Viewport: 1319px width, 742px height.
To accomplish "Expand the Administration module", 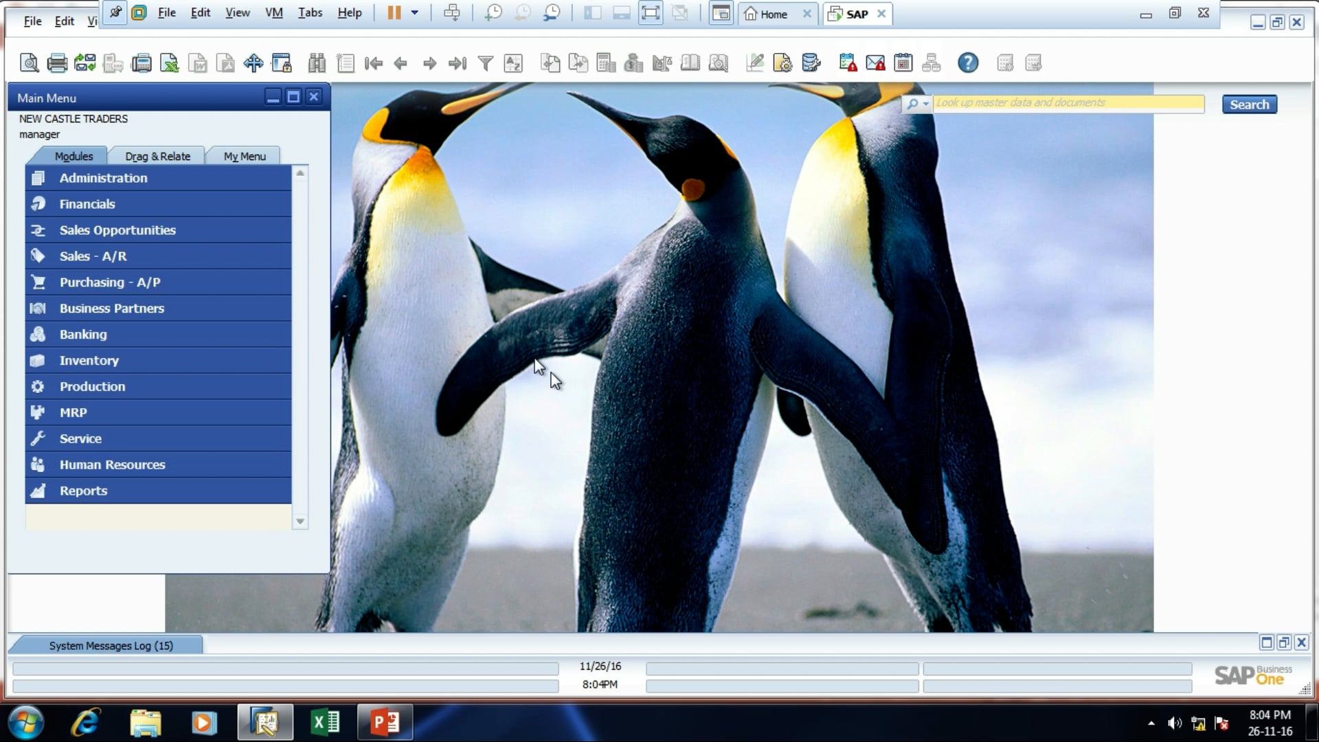I will 158,178.
